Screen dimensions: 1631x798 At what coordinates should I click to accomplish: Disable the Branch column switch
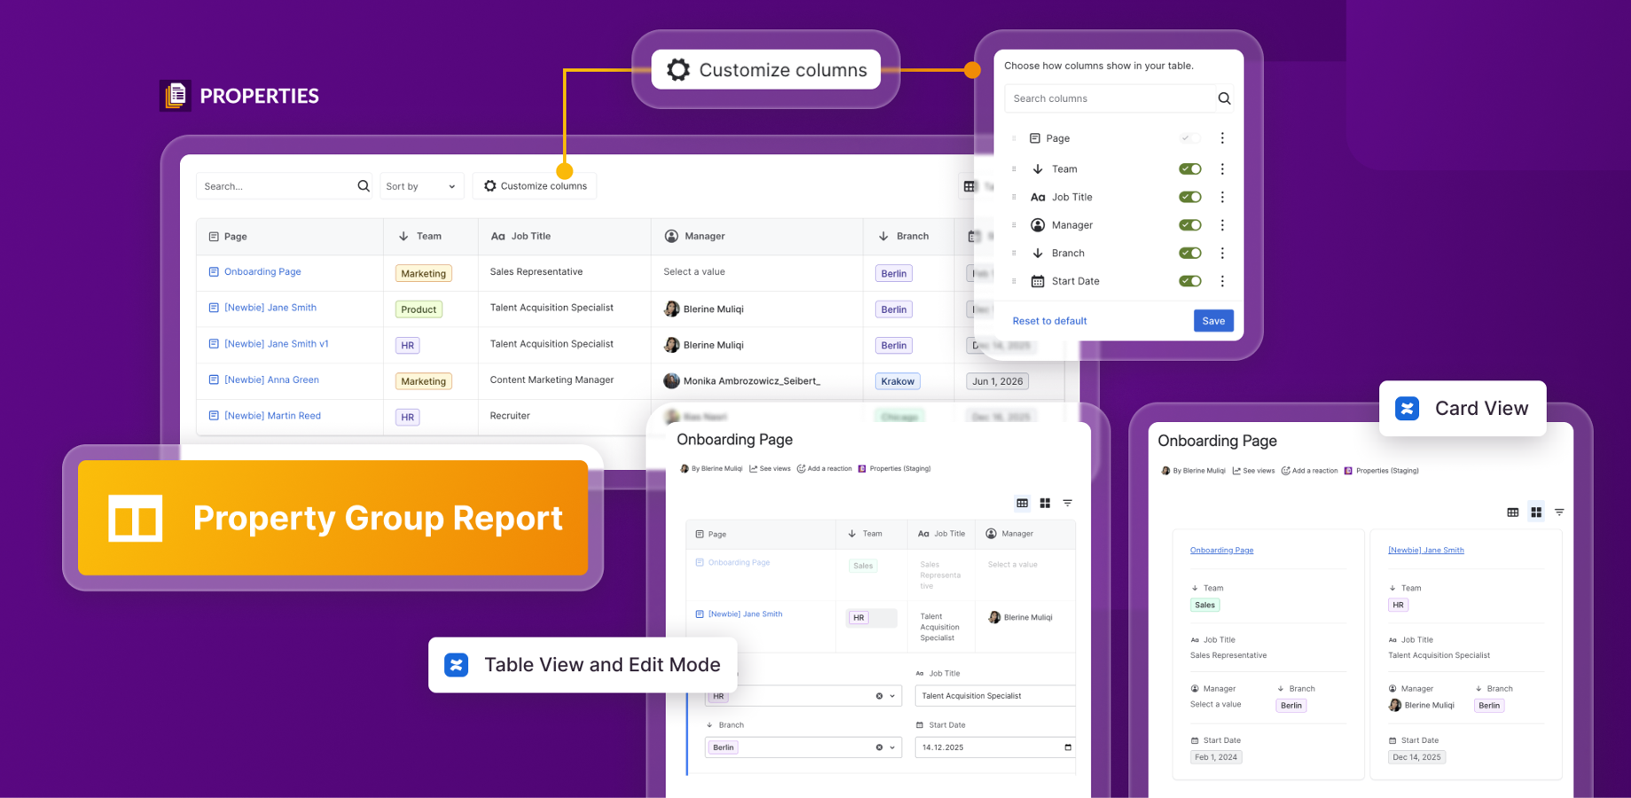coord(1190,254)
